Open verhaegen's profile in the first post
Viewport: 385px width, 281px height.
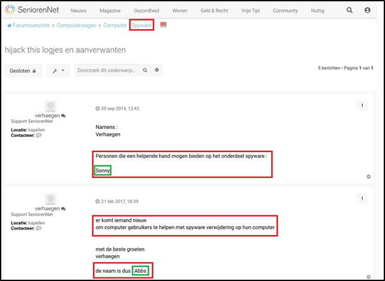tap(47, 116)
